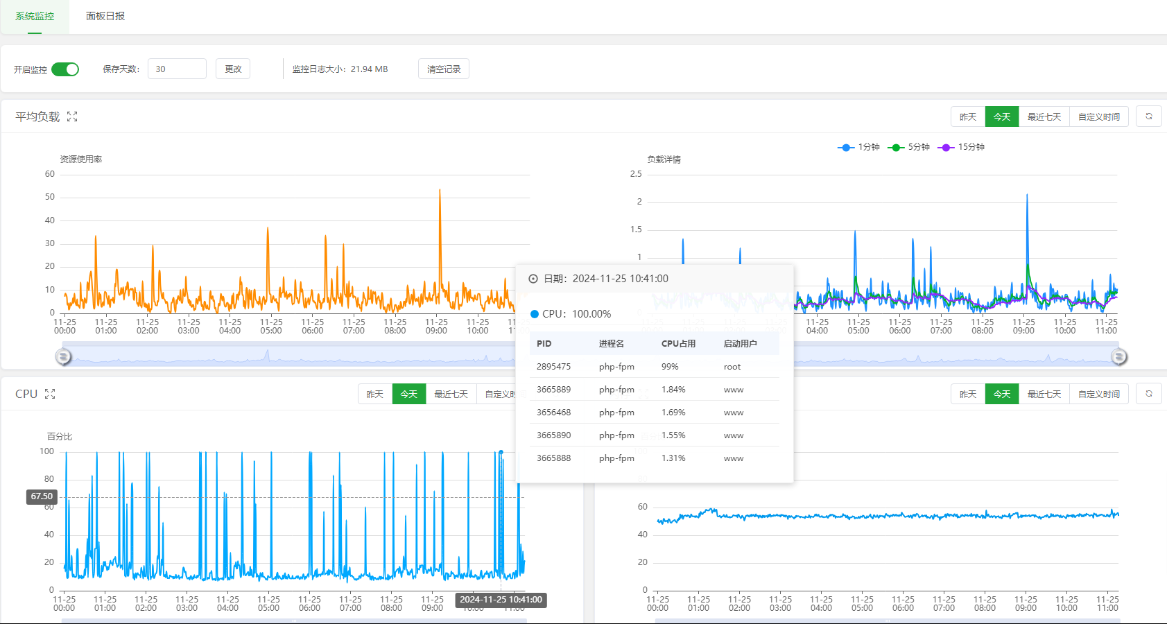
Task: Expand the CPU chart to fullscreen
Action: pyautogui.click(x=50, y=394)
